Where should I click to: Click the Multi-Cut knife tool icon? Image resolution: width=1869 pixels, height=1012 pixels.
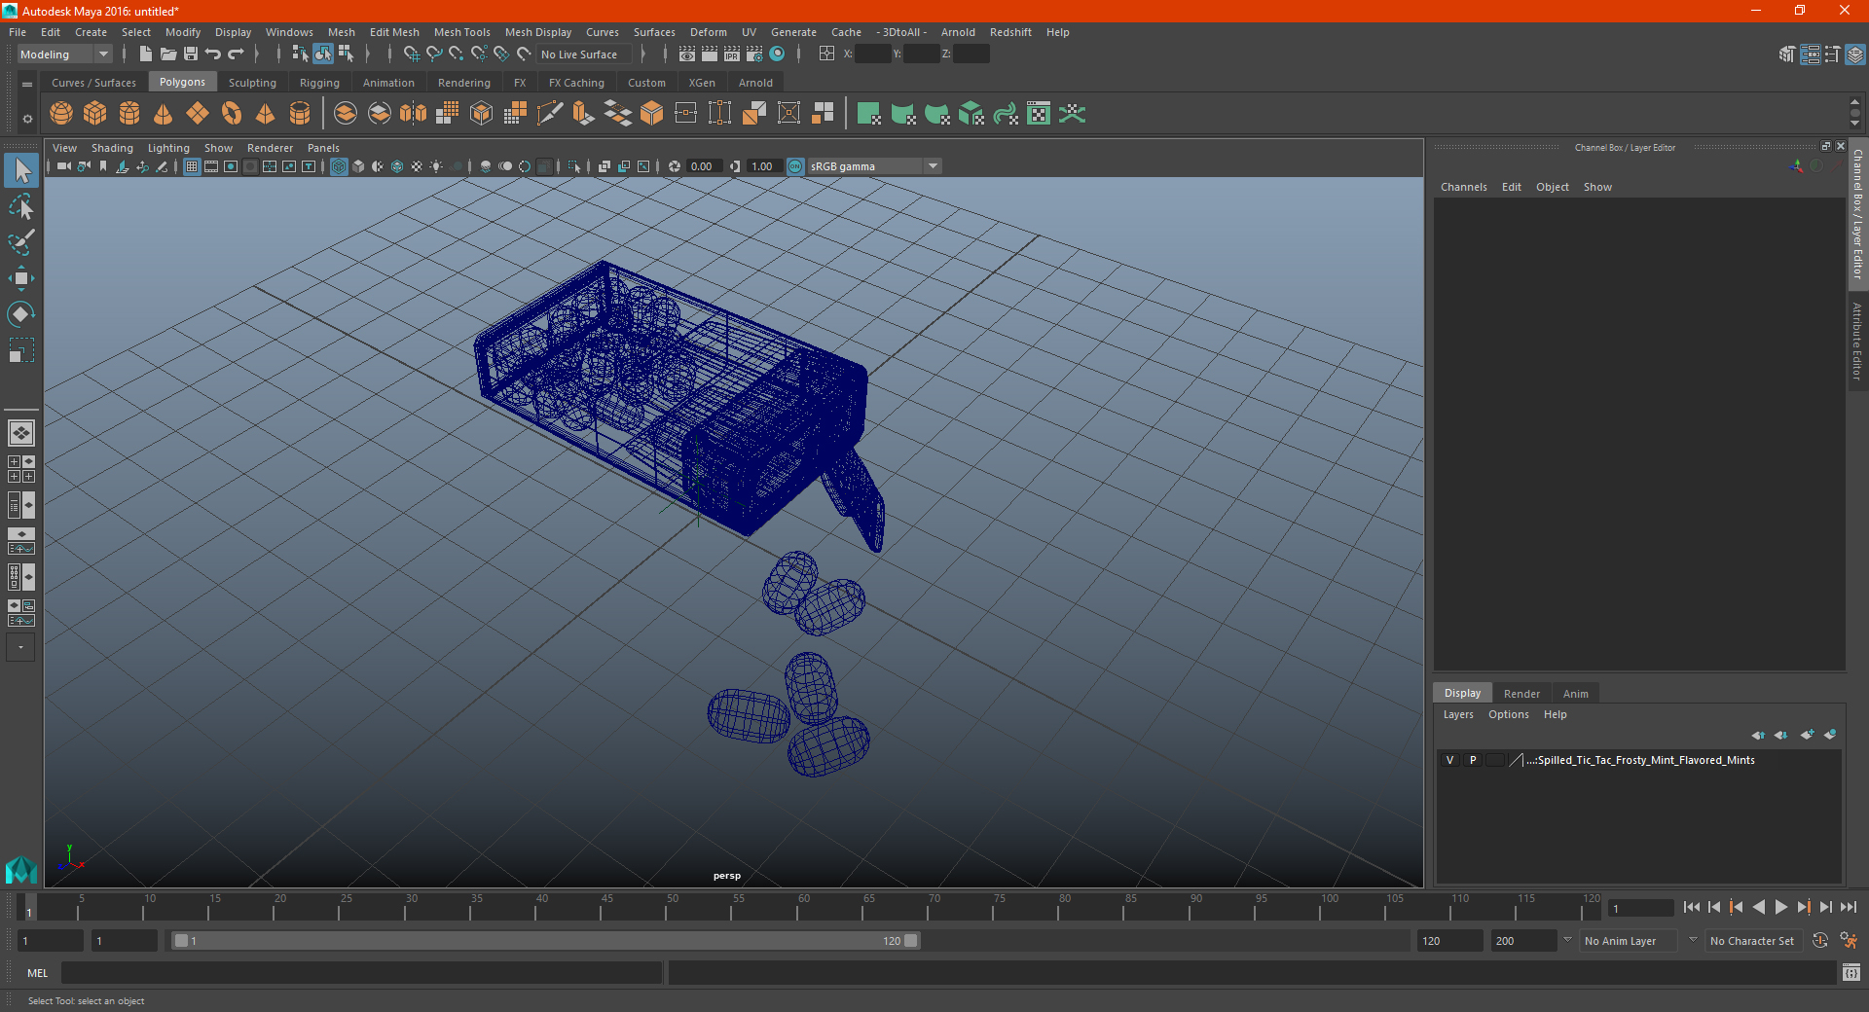point(550,114)
